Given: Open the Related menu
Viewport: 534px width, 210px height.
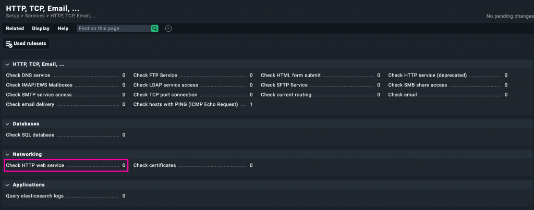Looking at the screenshot, I should click(x=15, y=28).
